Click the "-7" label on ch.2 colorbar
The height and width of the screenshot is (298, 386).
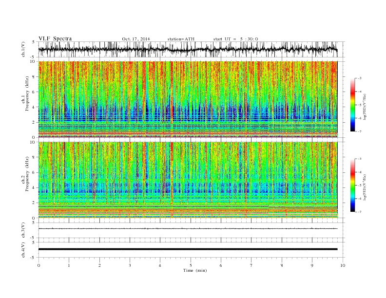pyautogui.click(x=360, y=212)
